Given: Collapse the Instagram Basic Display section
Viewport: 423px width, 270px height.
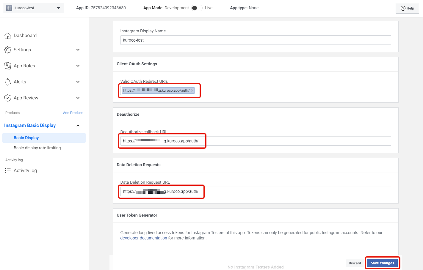Looking at the screenshot, I should [x=78, y=125].
